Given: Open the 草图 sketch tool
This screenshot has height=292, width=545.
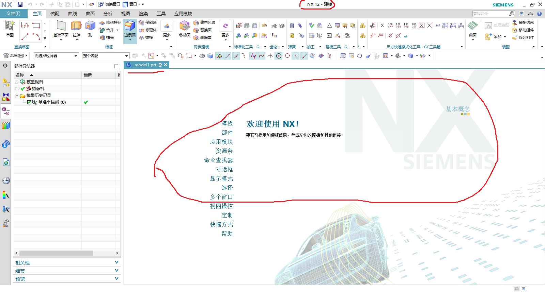Looking at the screenshot, I should tap(10, 29).
